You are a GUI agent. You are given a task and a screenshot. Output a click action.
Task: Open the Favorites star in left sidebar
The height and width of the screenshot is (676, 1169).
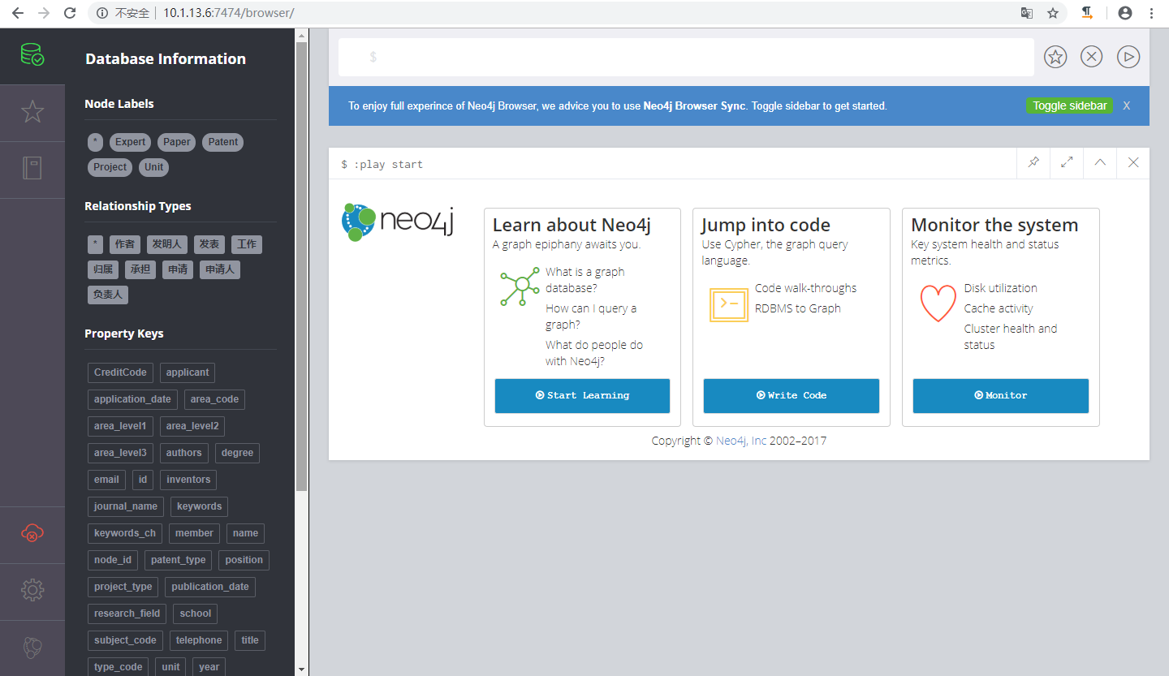pyautogui.click(x=32, y=112)
